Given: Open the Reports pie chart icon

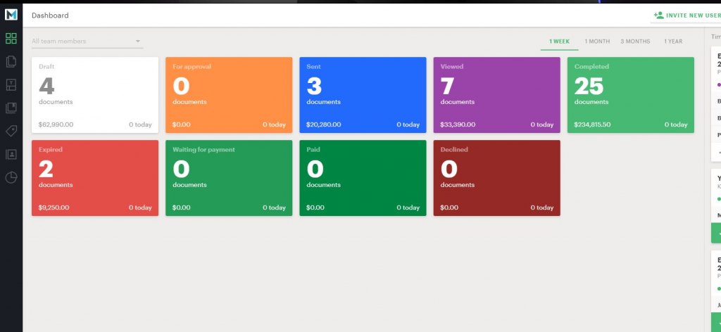Looking at the screenshot, I should point(11,177).
